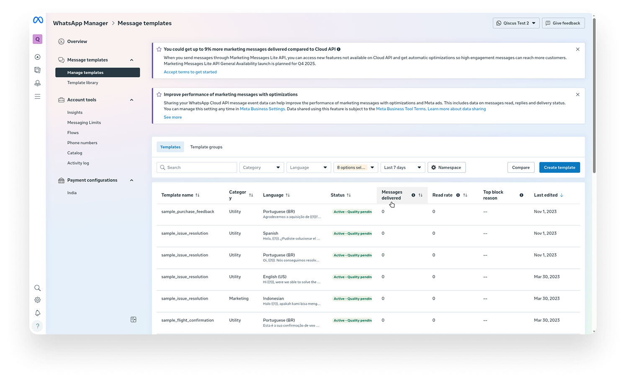
Task: Open Template library in sidebar
Action: pyautogui.click(x=82, y=83)
